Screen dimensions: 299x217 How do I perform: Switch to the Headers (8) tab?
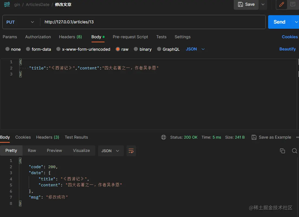(70, 37)
